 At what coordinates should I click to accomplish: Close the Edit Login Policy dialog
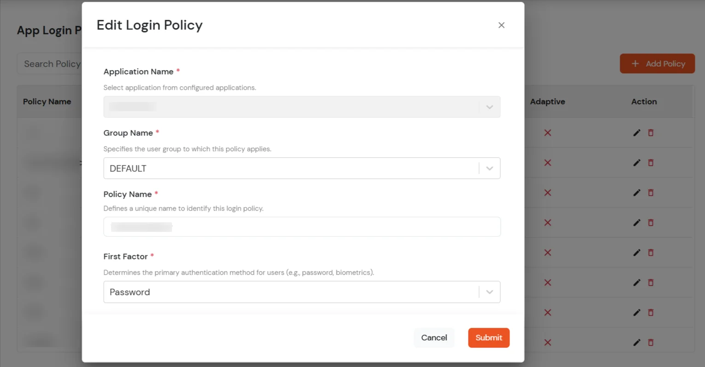(x=501, y=25)
